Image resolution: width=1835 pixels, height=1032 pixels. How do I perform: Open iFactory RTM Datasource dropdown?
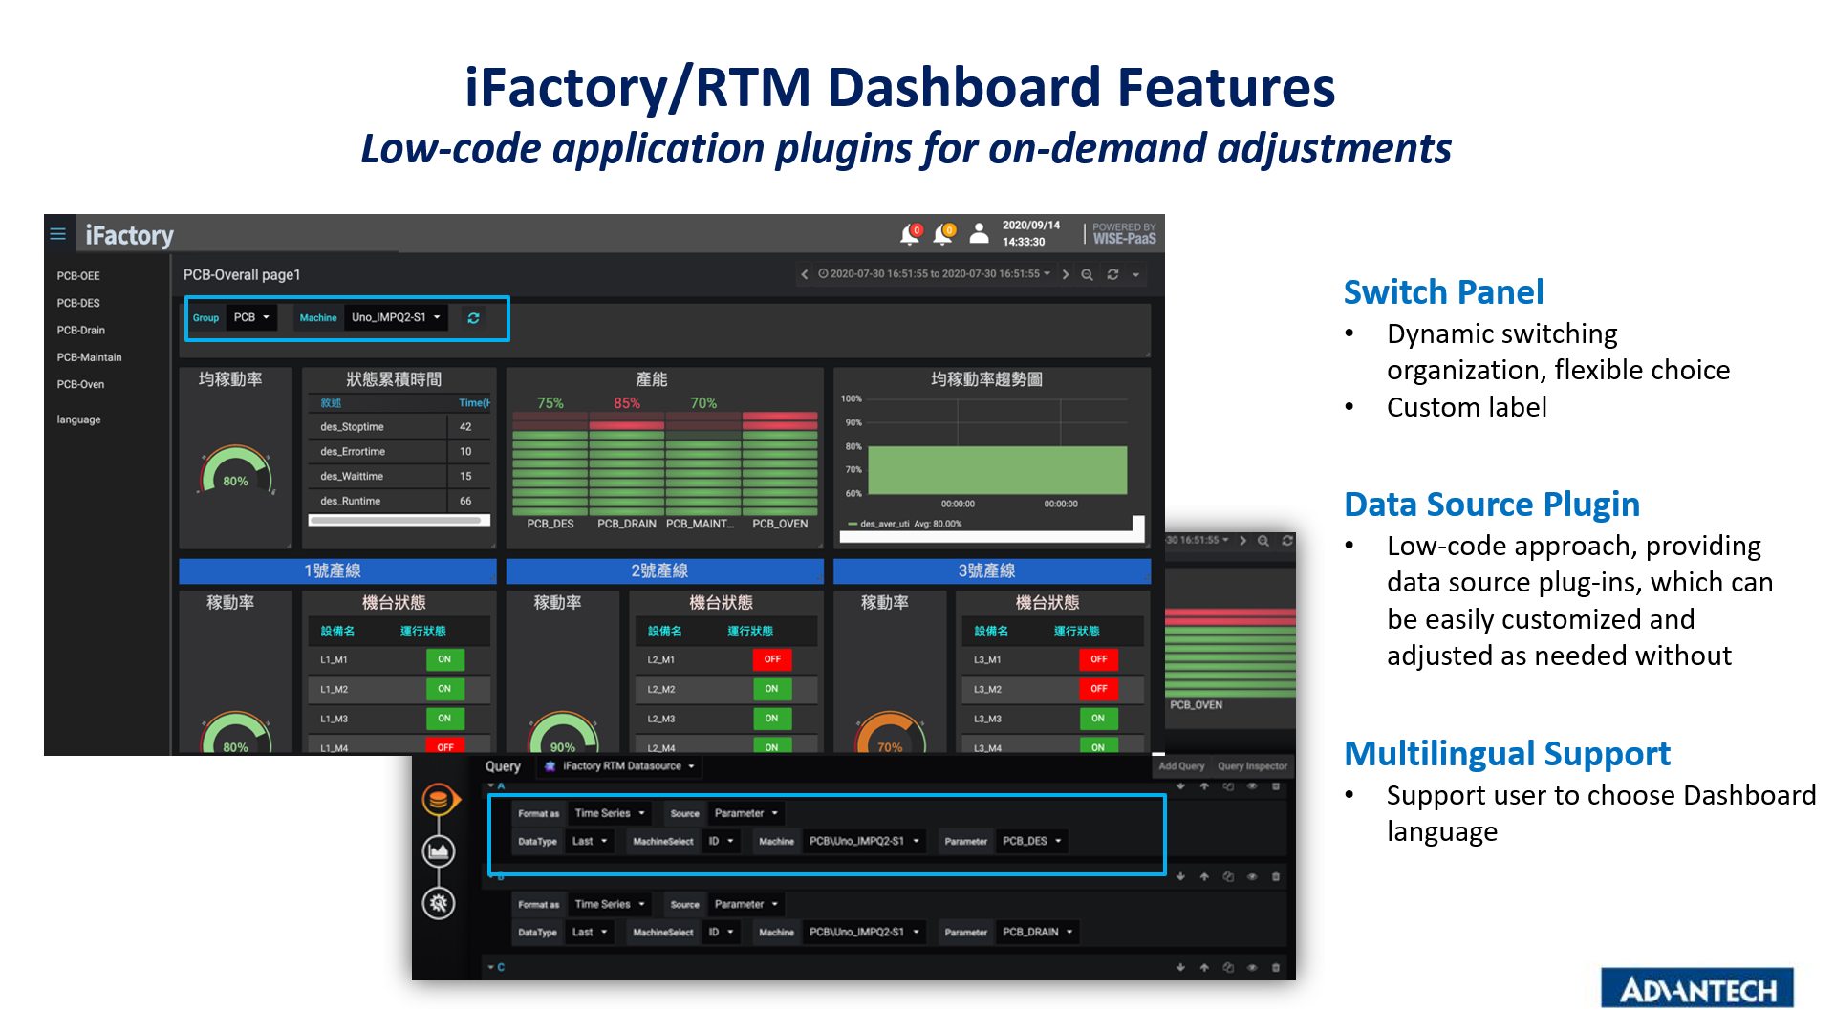(x=619, y=766)
